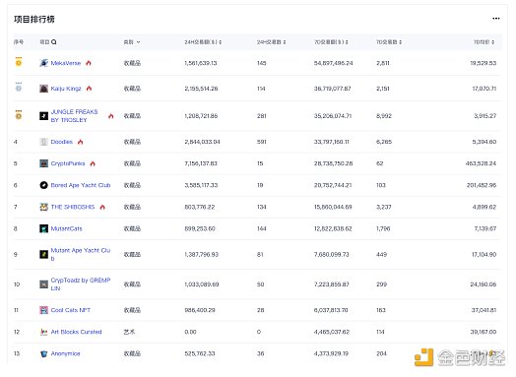Click the hot flame icon next to MekaVerse
This screenshot has height=377, width=516.
tap(89, 63)
